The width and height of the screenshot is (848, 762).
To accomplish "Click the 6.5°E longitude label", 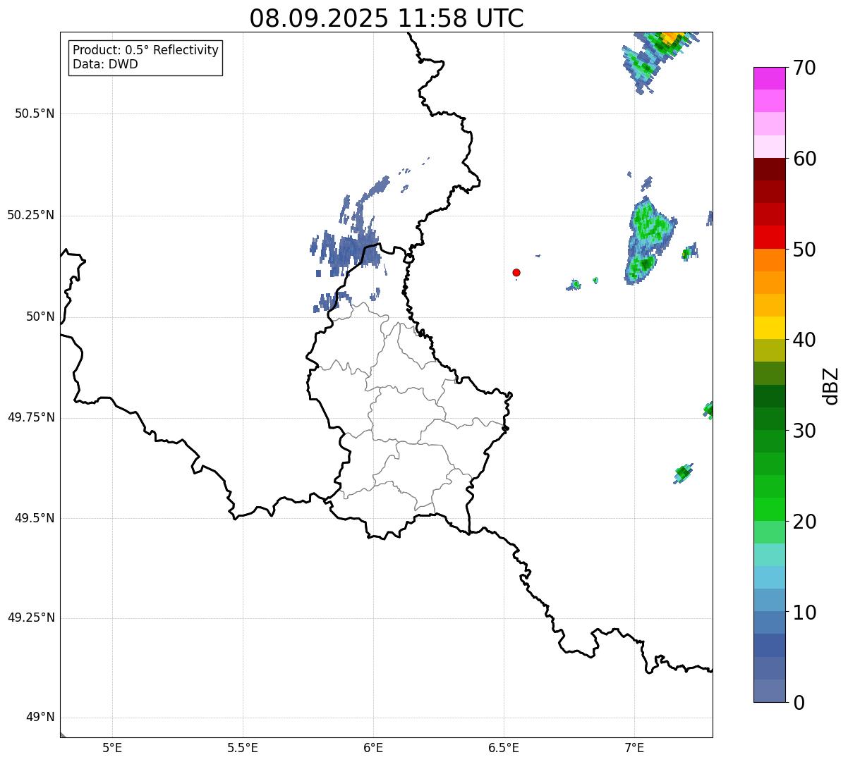I will tap(504, 748).
